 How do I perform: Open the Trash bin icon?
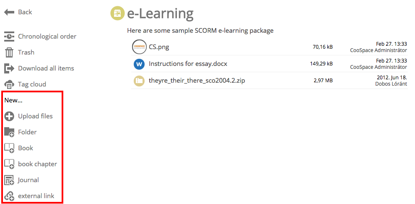9,52
